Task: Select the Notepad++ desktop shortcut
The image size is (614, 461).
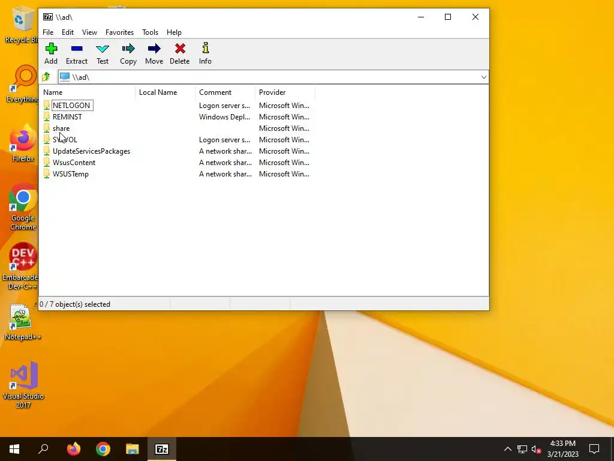Action: [x=22, y=322]
